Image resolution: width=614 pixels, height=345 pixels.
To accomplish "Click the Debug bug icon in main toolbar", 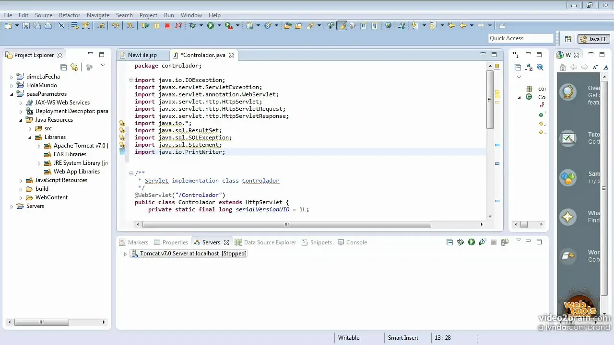I will (193, 26).
